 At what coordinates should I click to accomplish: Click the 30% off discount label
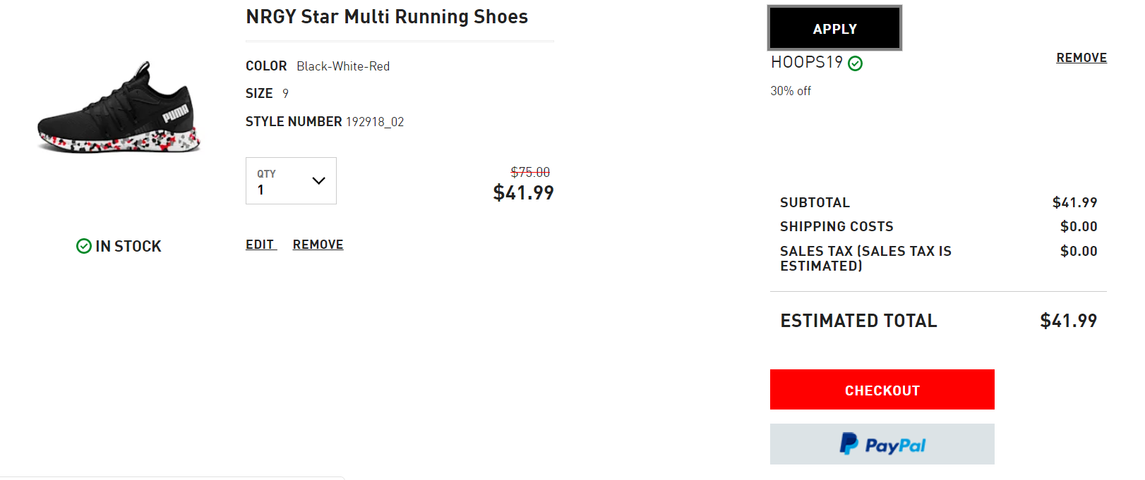791,91
